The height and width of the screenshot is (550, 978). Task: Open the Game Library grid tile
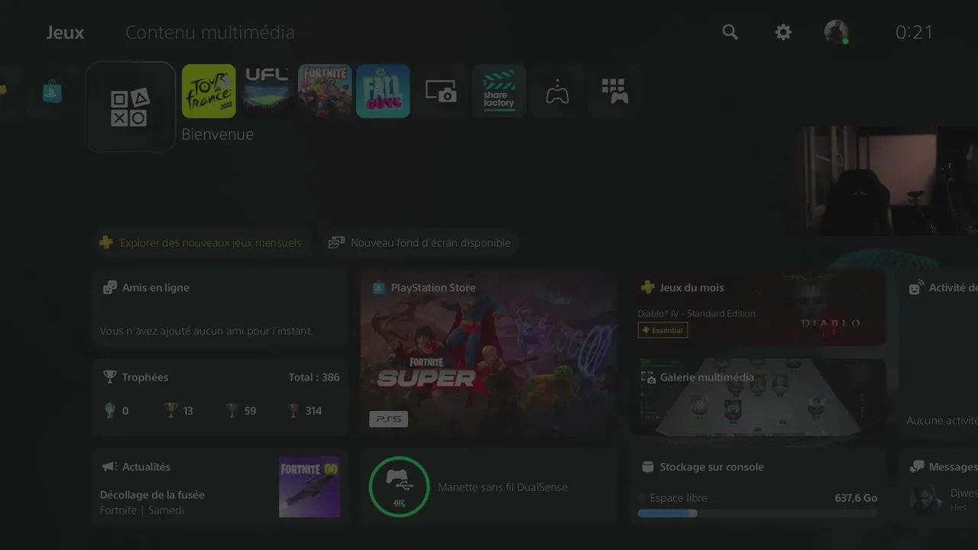615,91
